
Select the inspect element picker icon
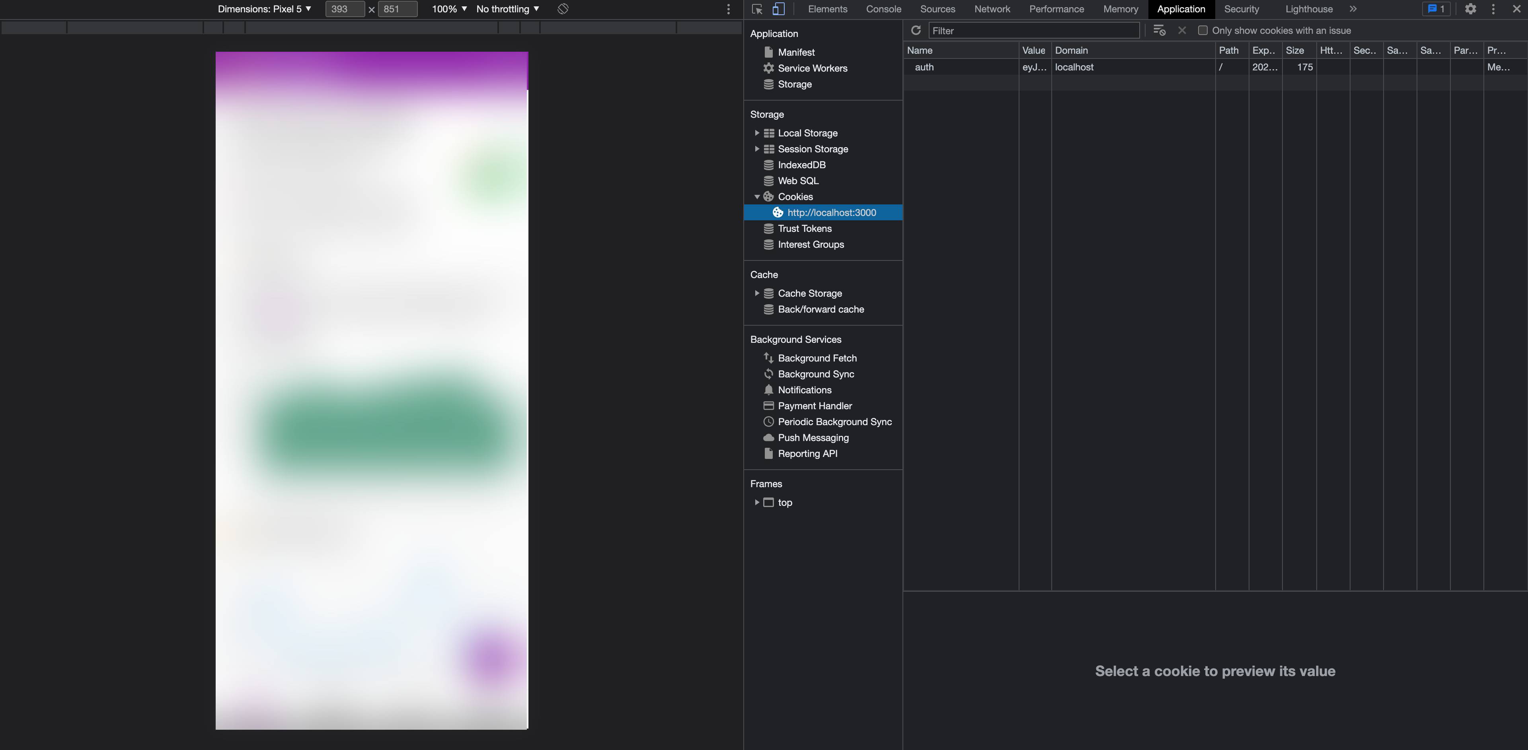coord(757,9)
